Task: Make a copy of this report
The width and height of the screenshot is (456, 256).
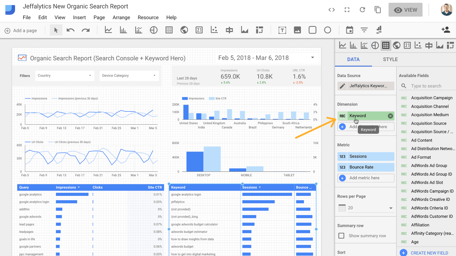Action: (x=378, y=10)
